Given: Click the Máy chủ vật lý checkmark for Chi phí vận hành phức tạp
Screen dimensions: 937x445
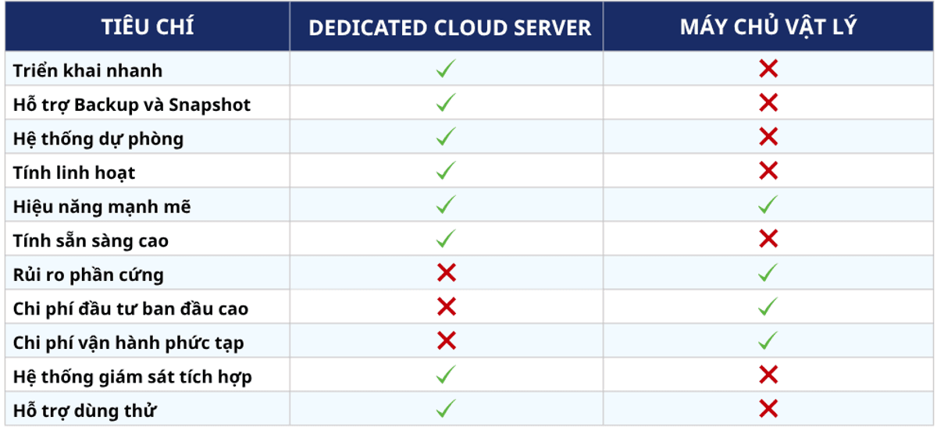Looking at the screenshot, I should [768, 341].
